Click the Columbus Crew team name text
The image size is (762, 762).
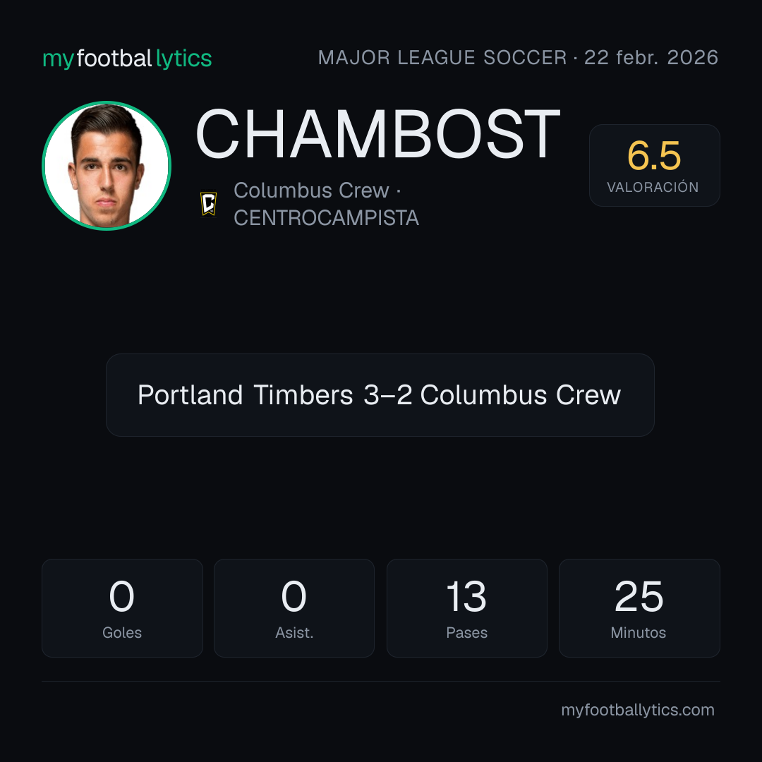[312, 190]
